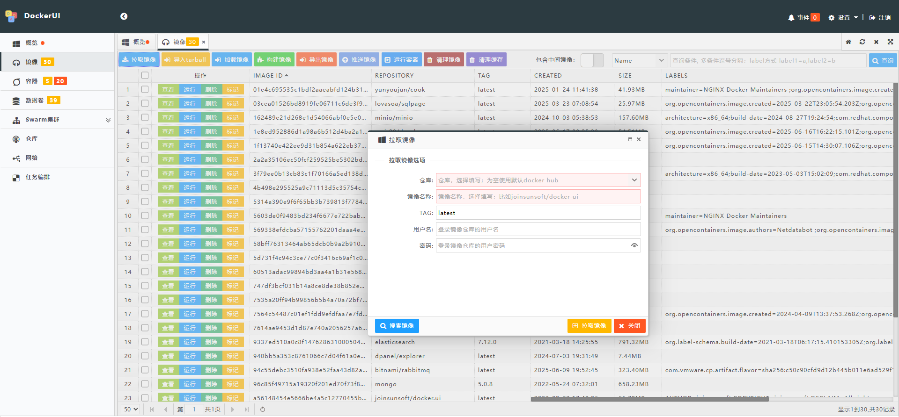The height and width of the screenshot is (417, 899).
Task: Click the refresh icon in tab bar
Action: point(862,42)
